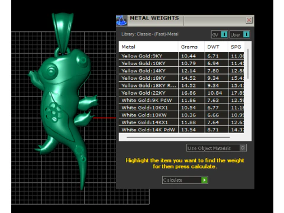Select the Yellow Gold:18KY row

(181, 78)
